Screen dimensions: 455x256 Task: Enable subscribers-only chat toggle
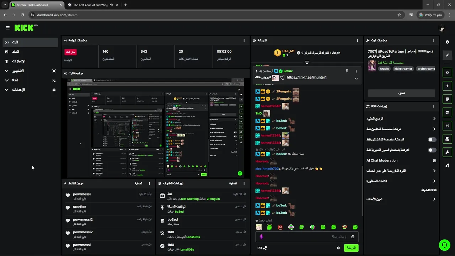432,140
